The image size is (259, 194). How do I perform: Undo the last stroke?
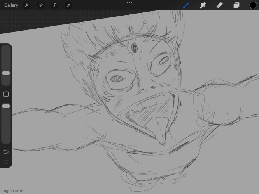click(x=6, y=151)
